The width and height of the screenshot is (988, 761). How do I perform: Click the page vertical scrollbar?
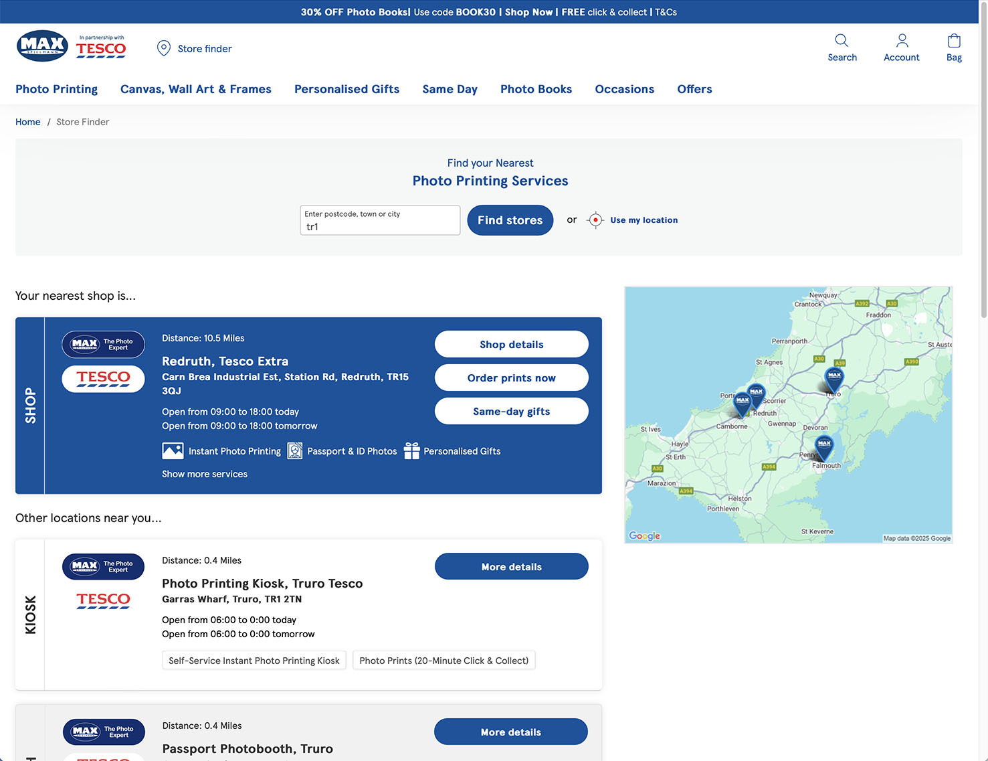[x=983, y=161]
